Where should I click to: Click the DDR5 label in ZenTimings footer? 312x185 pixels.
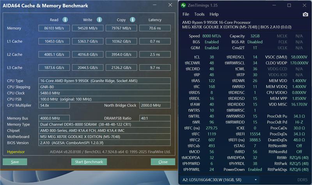point(303,180)
